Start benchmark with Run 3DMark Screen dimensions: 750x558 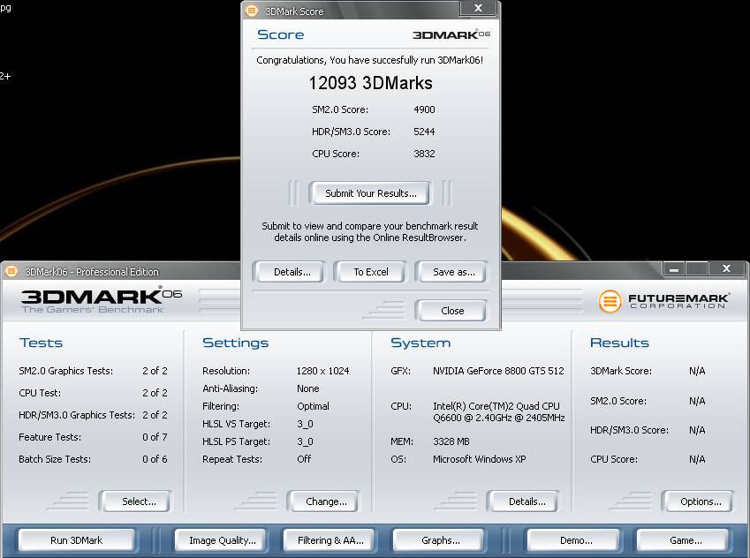tap(77, 540)
